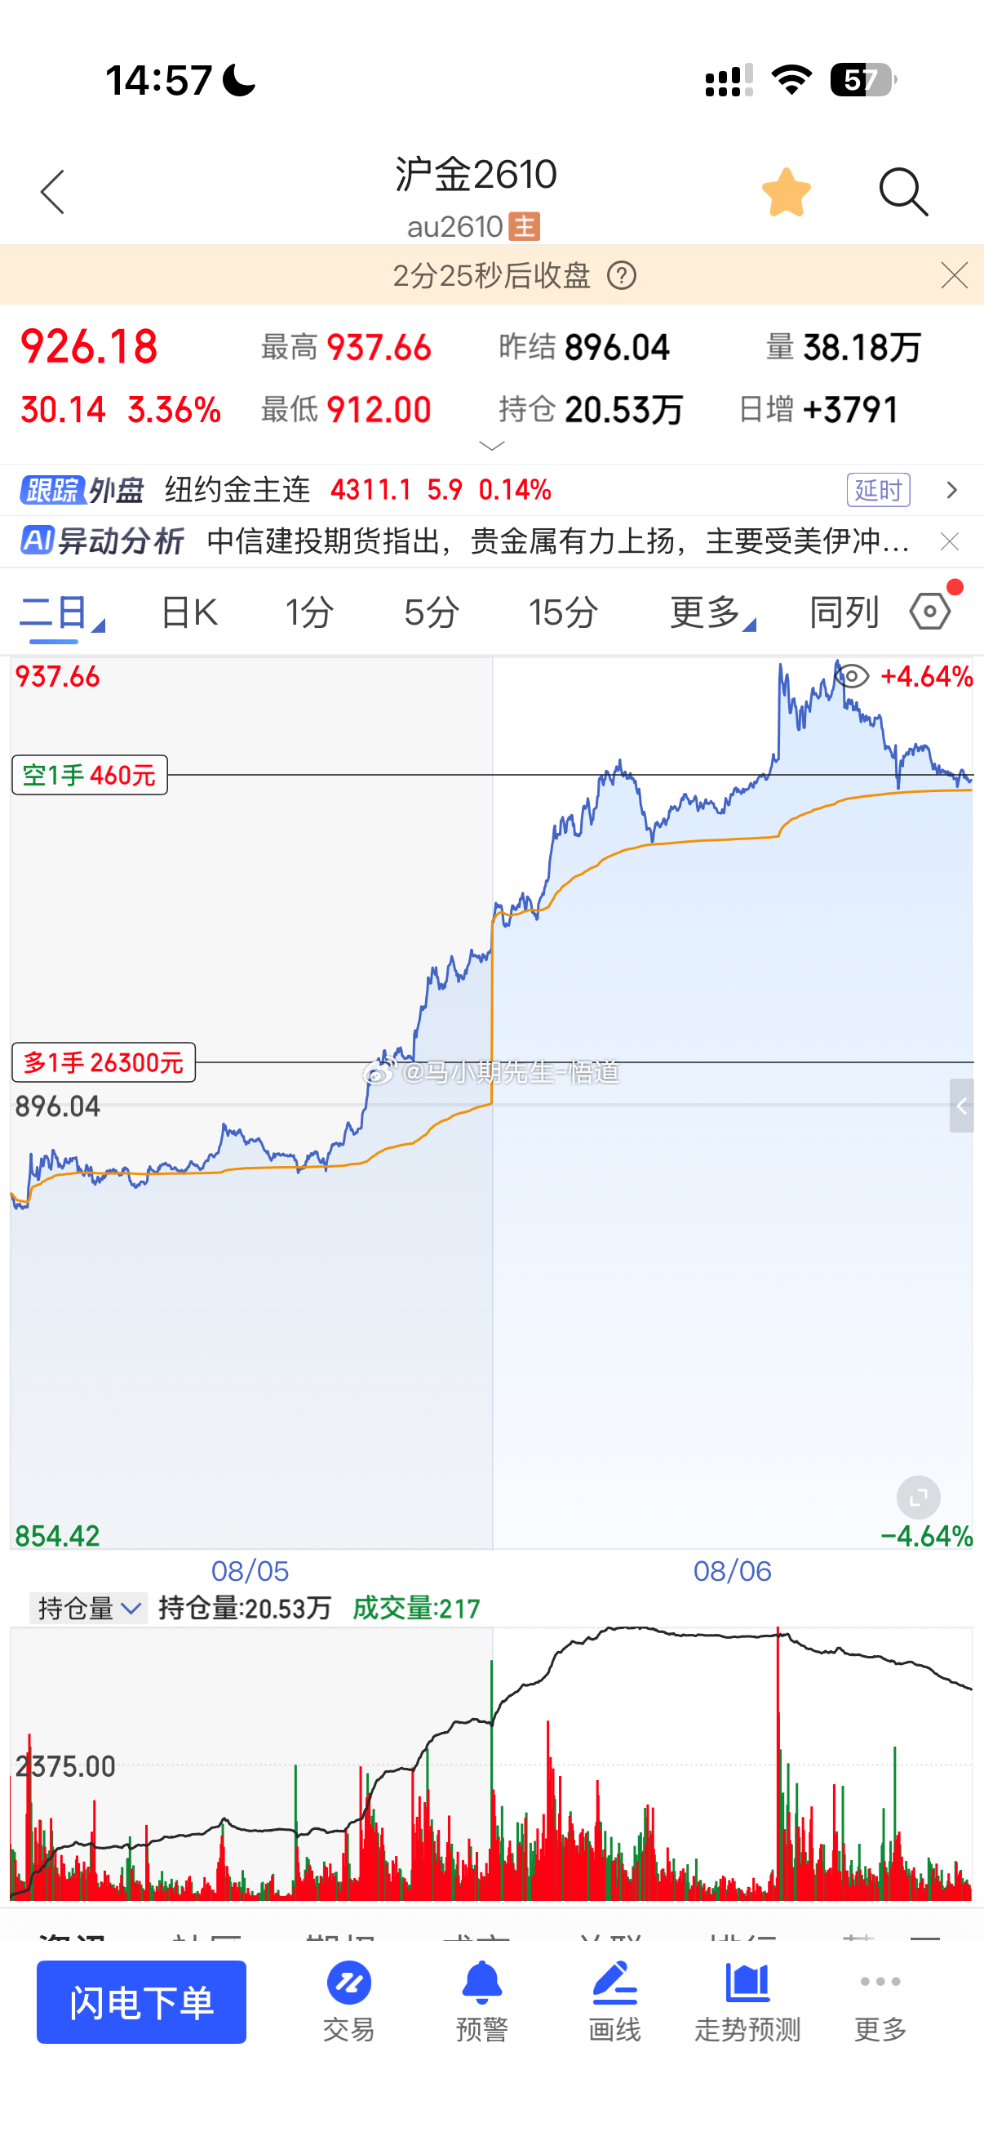This screenshot has height=2141, width=984.
Task: Expand the side panel arrow on chart
Action: (x=961, y=1106)
